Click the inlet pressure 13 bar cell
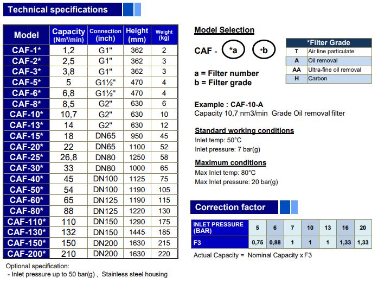 [328, 228]
